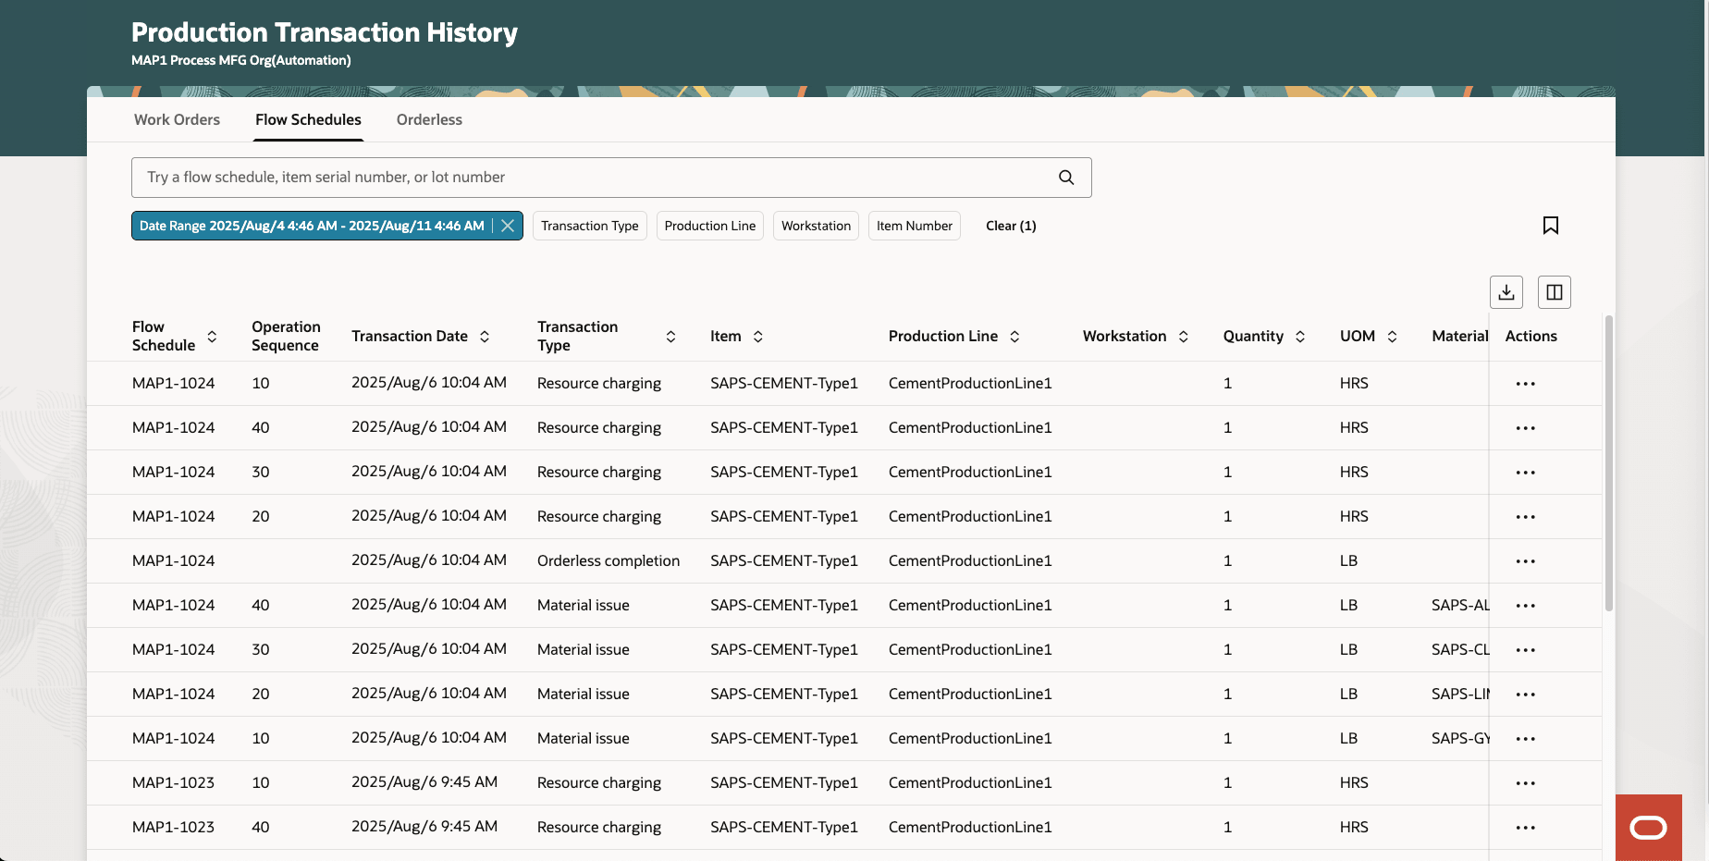Open Actions menu for Orderless completion row
This screenshot has height=861, width=1709.
1526,560
